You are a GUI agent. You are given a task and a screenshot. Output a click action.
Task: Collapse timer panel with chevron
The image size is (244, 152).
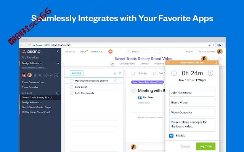pyautogui.click(x=168, y=63)
